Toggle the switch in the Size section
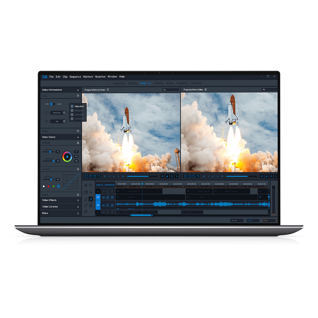Image resolution: width=318 pixels, height=318 pixels. point(52,104)
